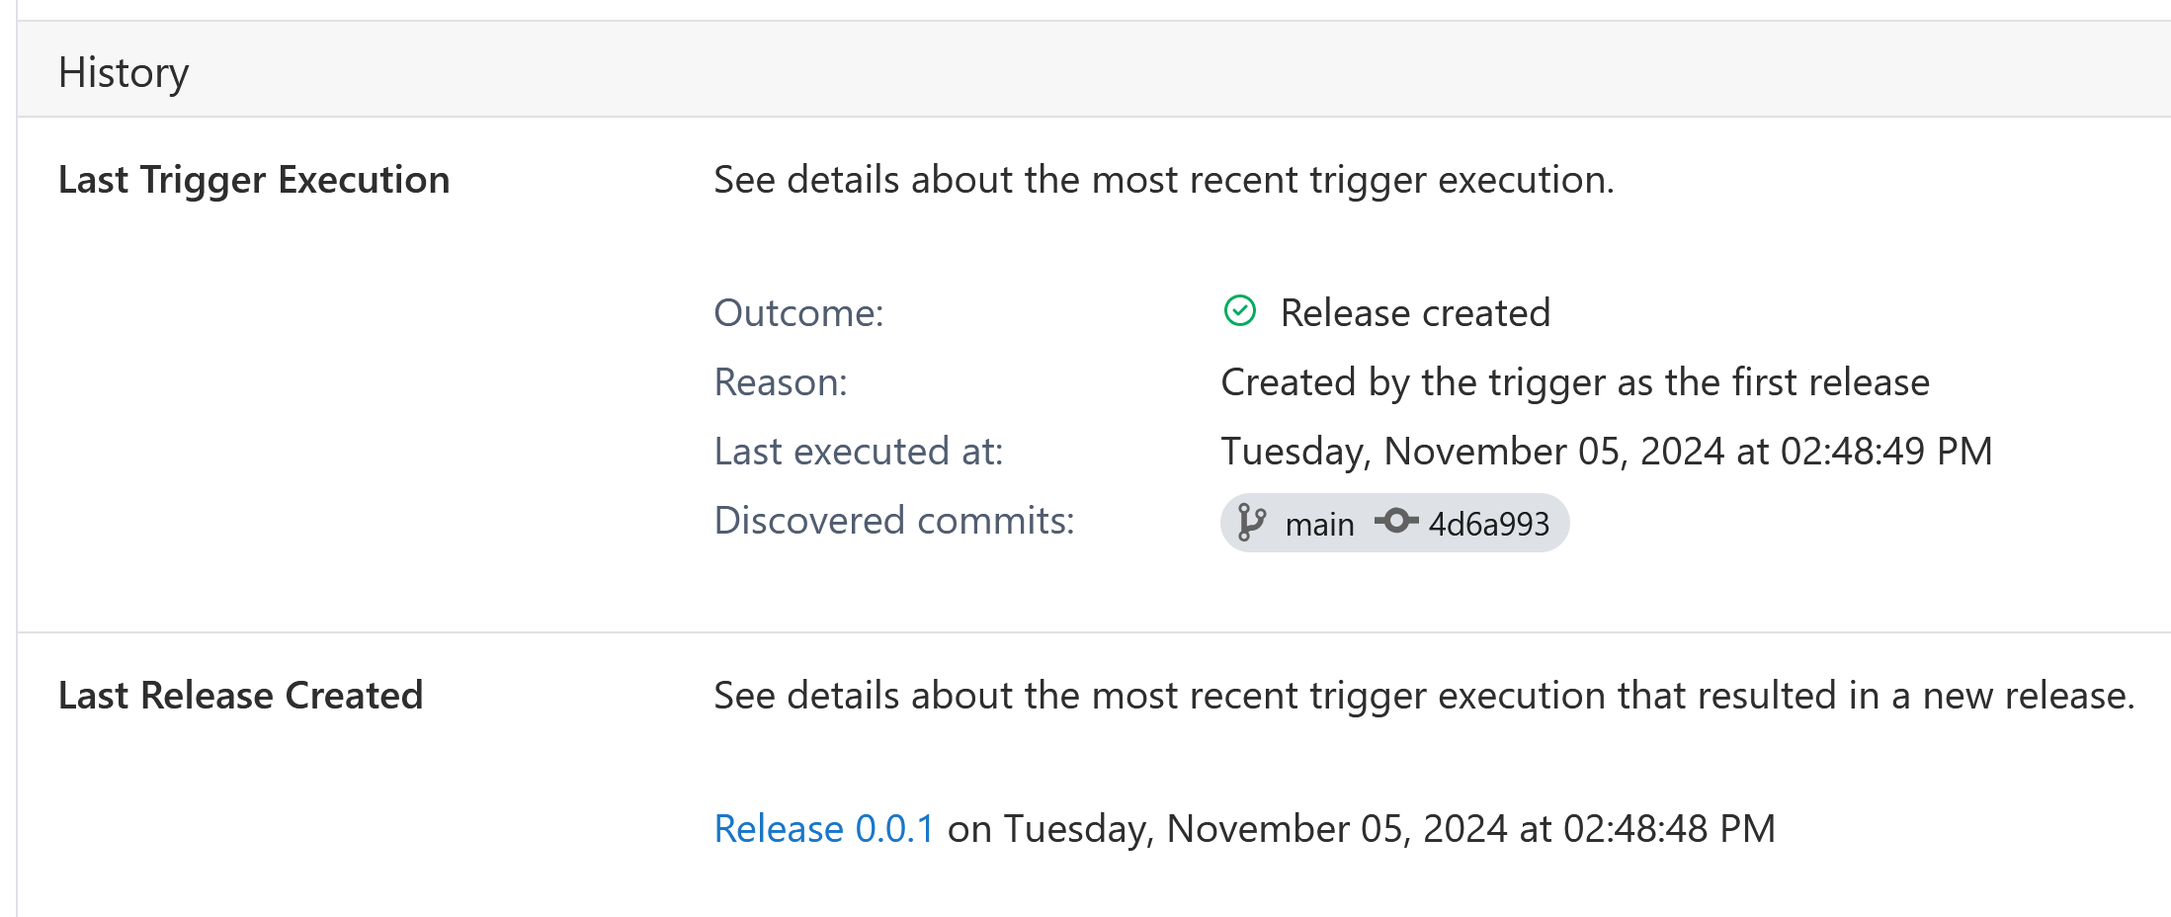Click the git branch icon beside main
2171x917 pixels.
click(1251, 523)
